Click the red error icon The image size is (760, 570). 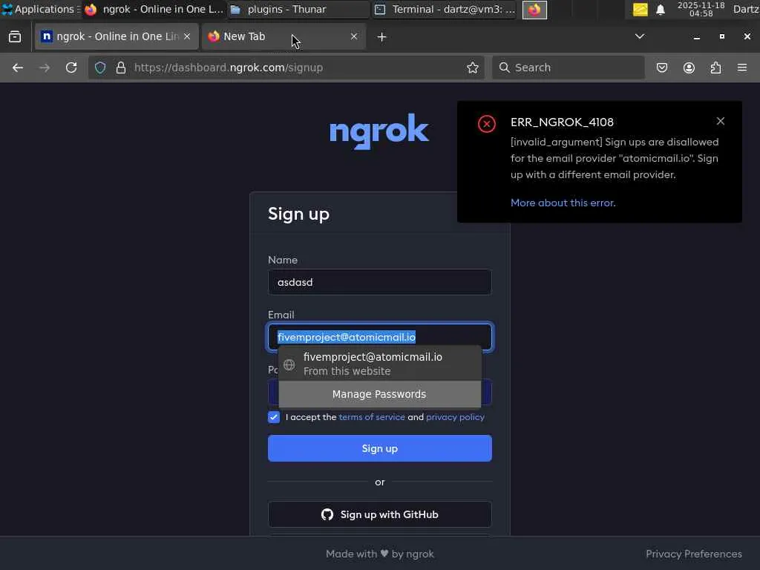(x=487, y=124)
